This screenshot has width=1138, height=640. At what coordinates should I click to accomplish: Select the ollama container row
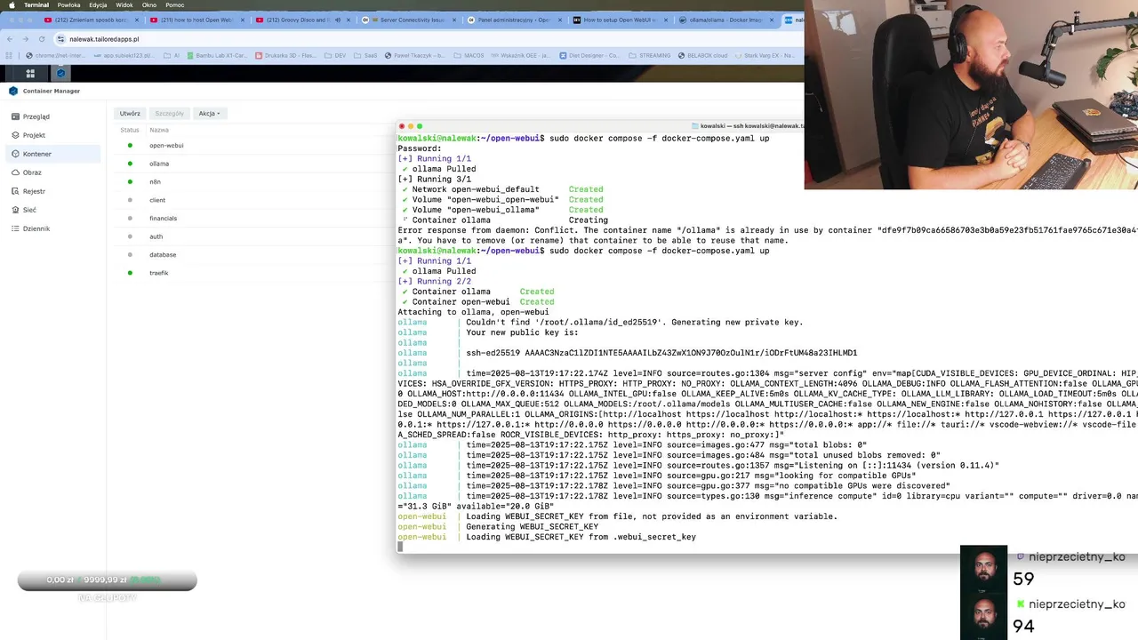tap(256, 164)
